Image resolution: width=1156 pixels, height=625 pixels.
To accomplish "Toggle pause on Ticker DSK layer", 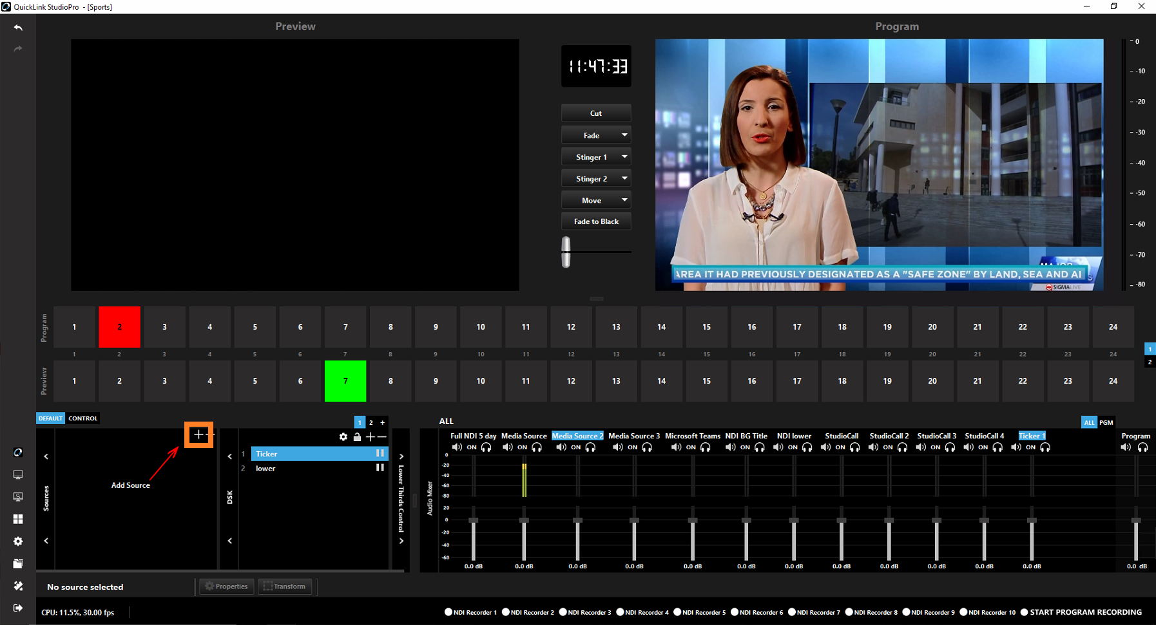I will [x=380, y=454].
